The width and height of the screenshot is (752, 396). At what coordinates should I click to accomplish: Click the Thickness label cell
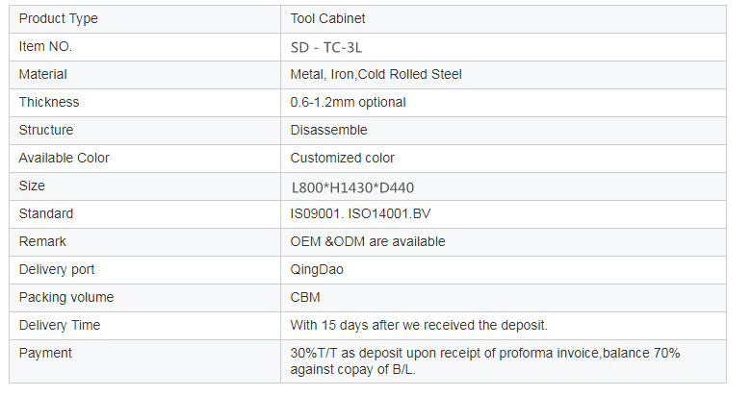pyautogui.click(x=144, y=103)
